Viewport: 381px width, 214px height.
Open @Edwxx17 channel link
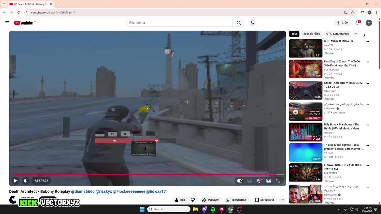click(156, 192)
